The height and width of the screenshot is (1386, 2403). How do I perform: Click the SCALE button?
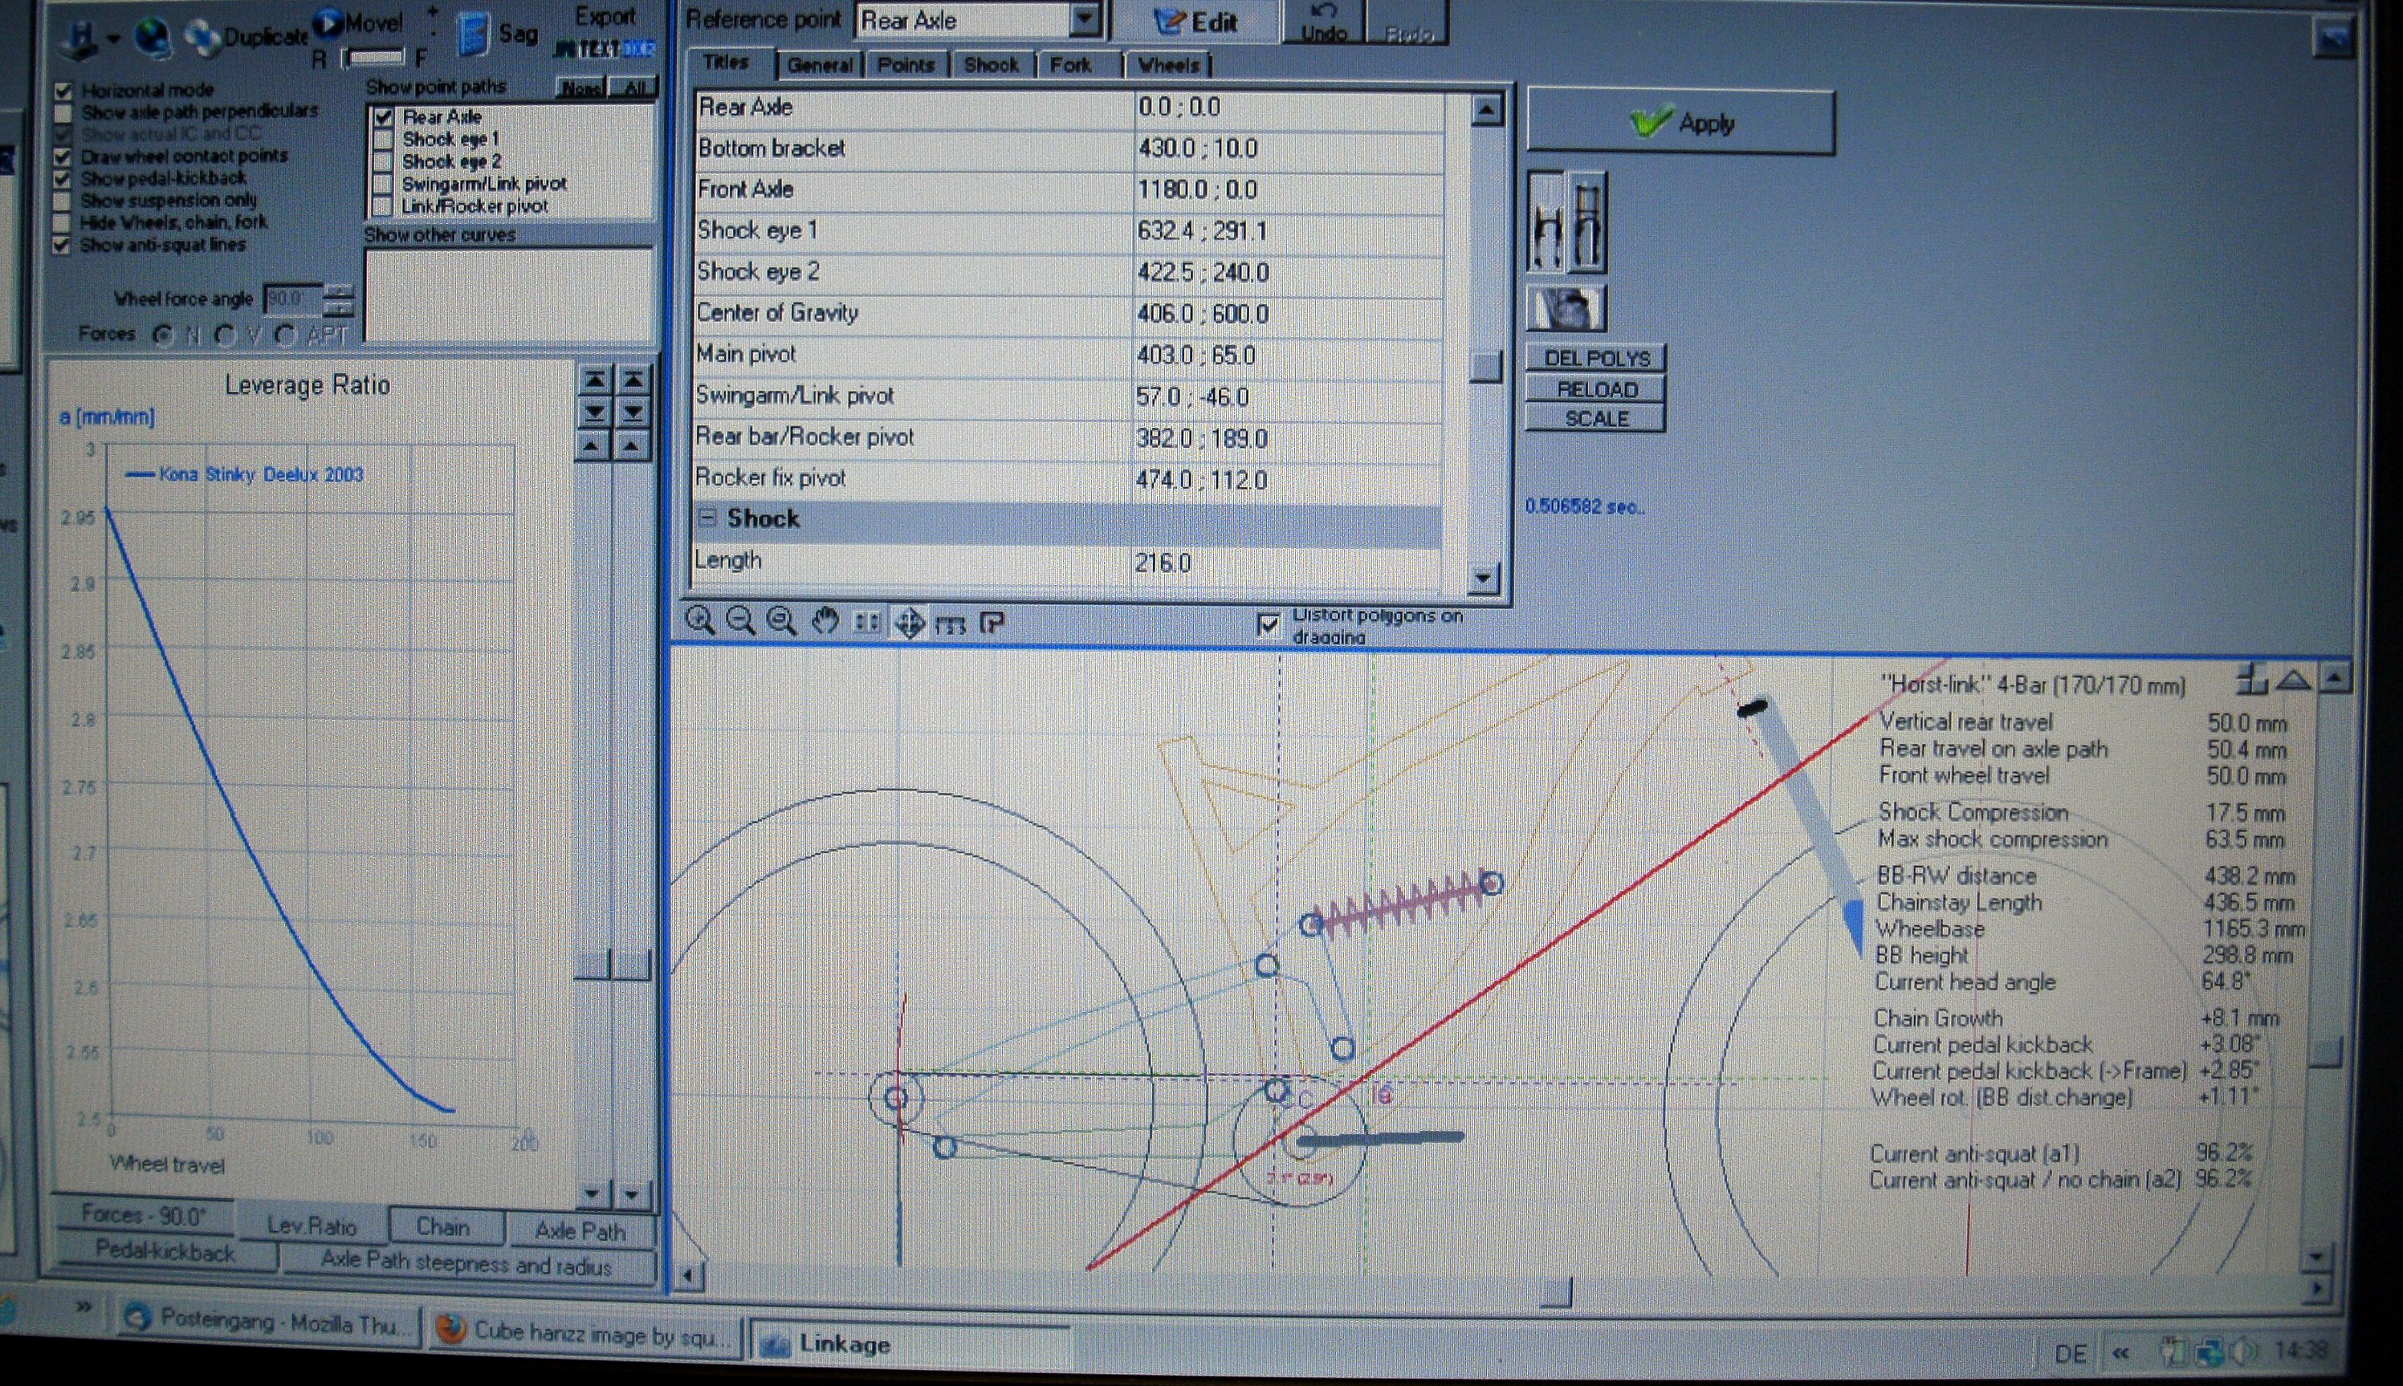pyautogui.click(x=1595, y=419)
